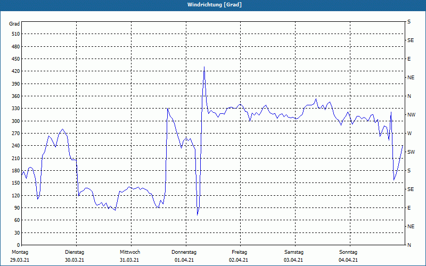Image resolution: width=426 pixels, height=266 pixels.
Task: Select the Dienstag day label
Action: (x=75, y=252)
